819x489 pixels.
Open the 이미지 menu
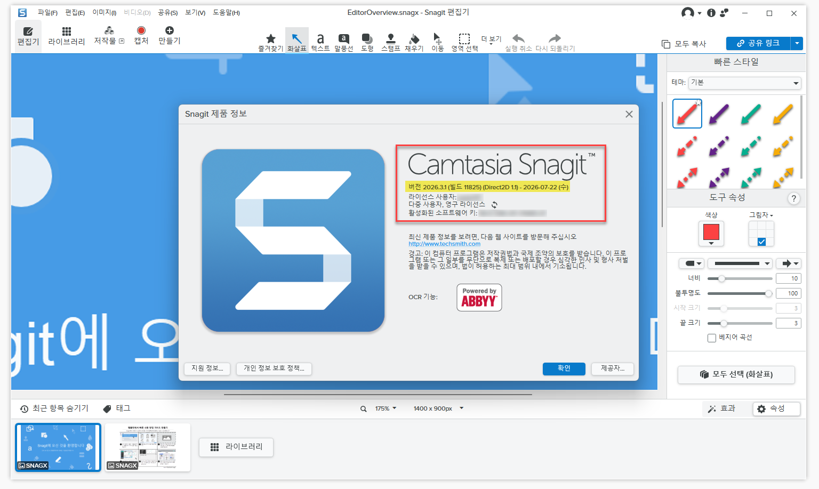104,13
